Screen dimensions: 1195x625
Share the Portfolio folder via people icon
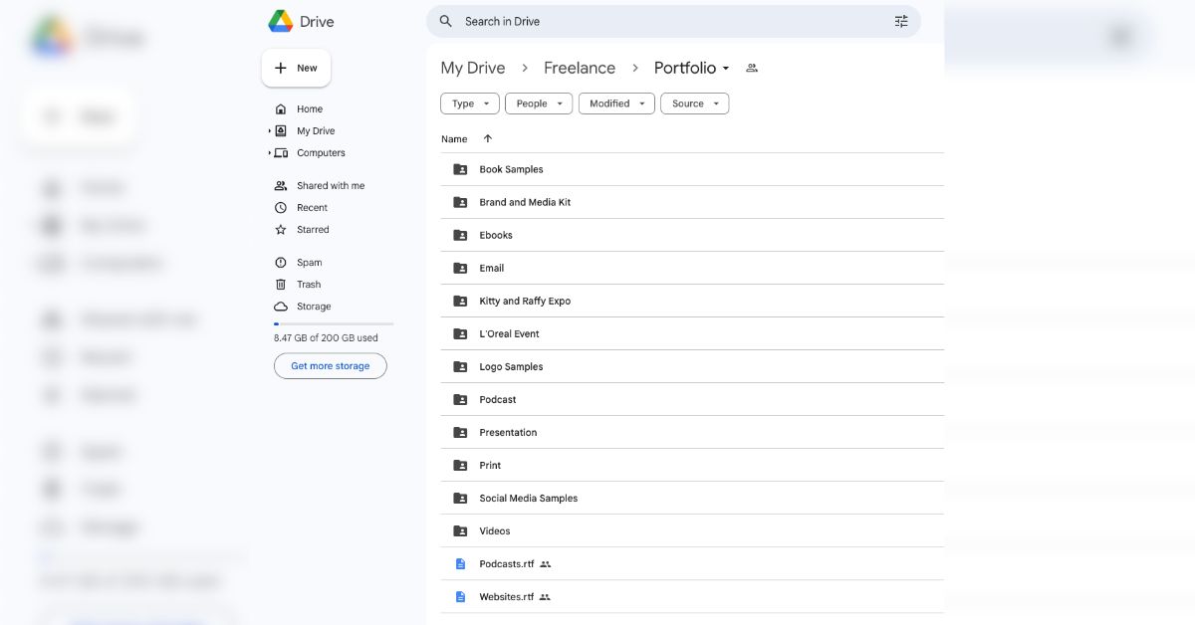coord(752,68)
